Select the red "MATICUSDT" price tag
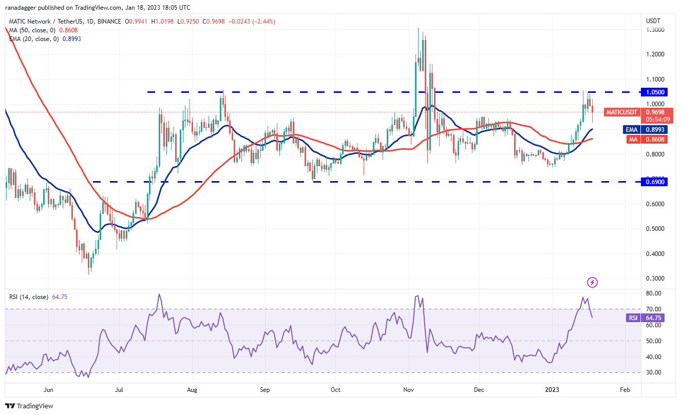The width and height of the screenshot is (681, 415). tap(622, 112)
